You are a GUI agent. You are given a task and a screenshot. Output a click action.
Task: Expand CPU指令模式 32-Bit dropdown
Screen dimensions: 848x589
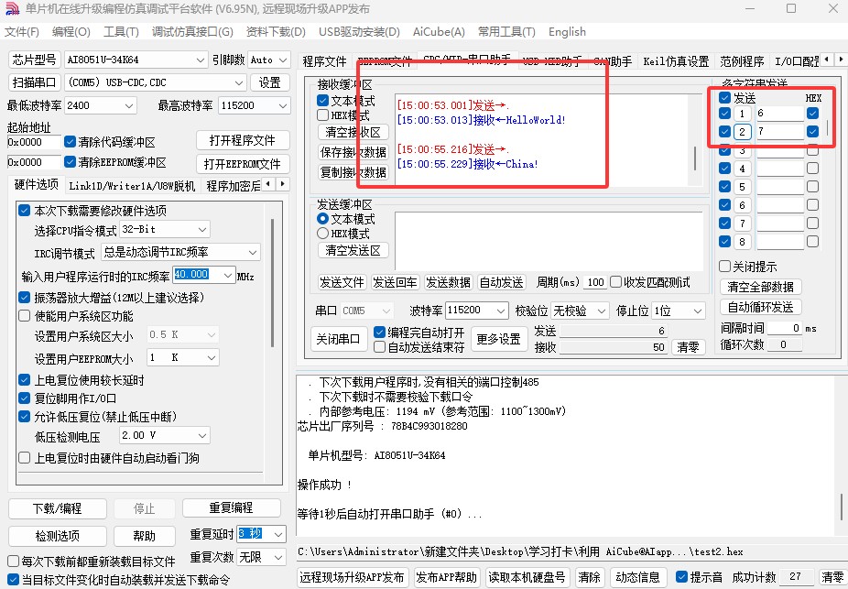click(202, 229)
